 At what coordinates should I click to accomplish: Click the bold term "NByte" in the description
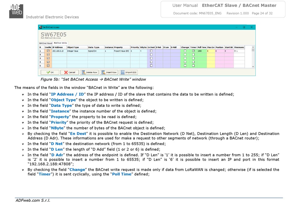(58, 128)
